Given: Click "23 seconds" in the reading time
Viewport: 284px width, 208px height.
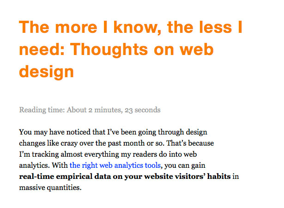Looking at the screenshot, I should coord(143,110).
